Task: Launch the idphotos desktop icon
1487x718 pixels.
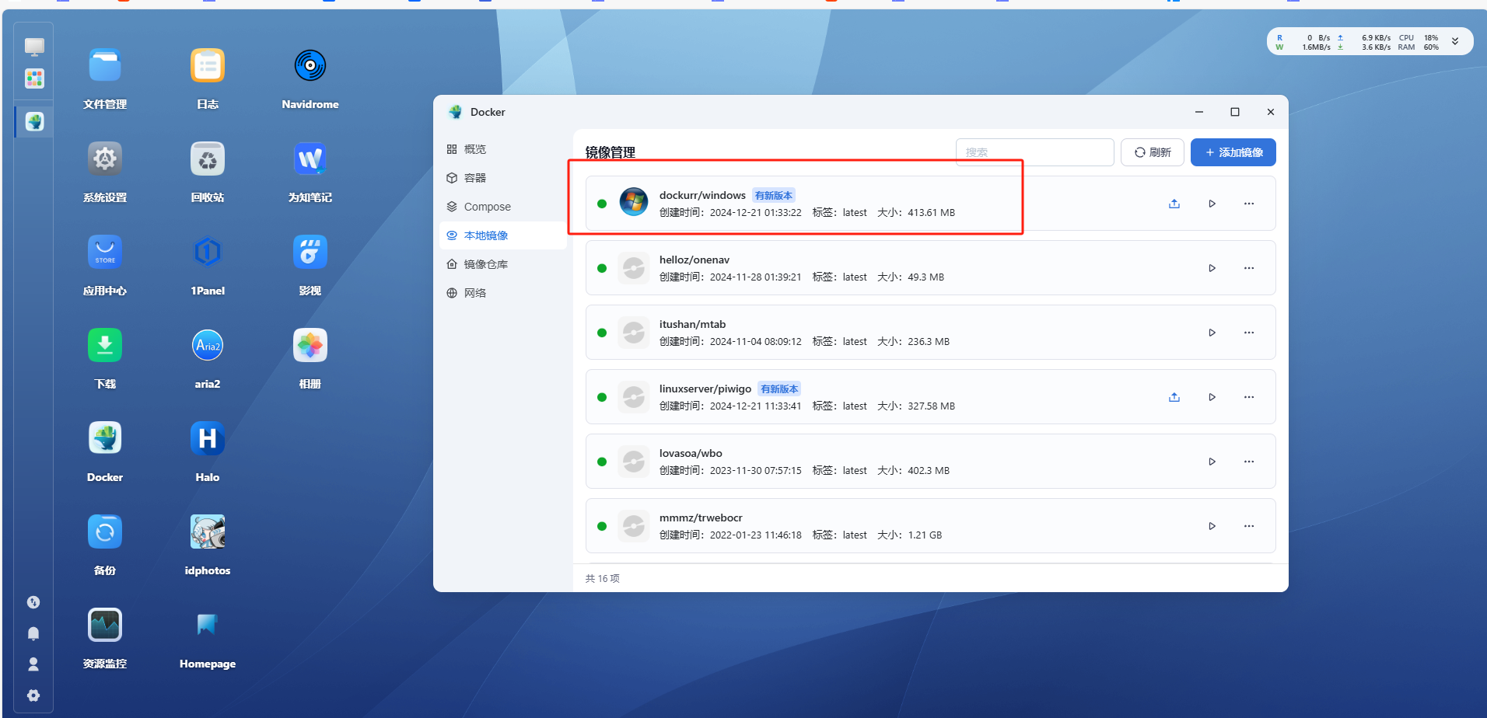Action: [x=208, y=532]
